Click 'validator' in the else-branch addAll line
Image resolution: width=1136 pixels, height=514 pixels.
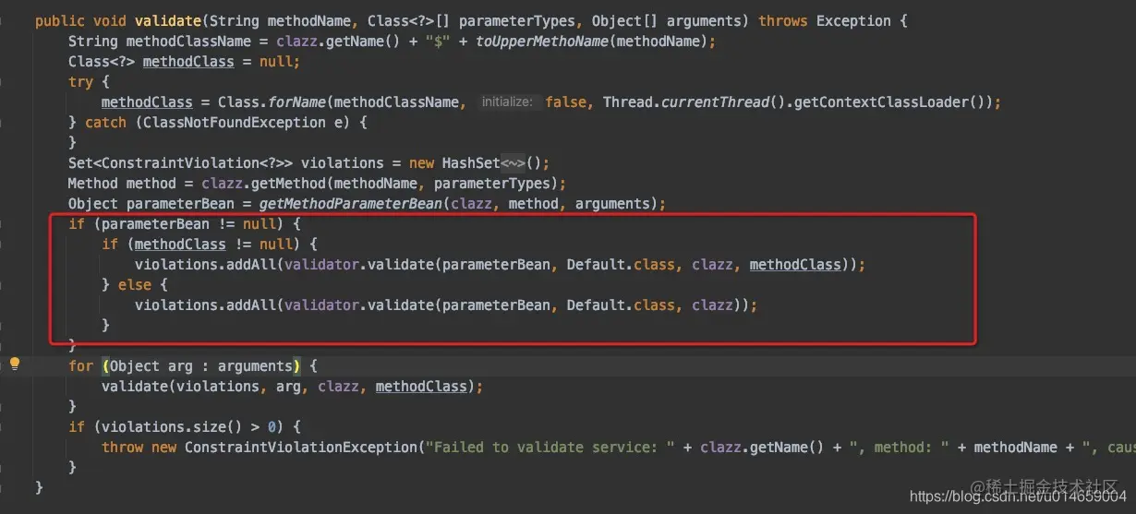(x=321, y=305)
